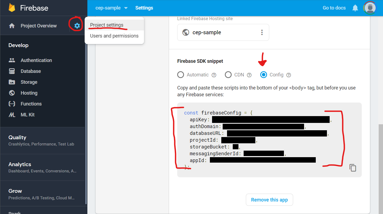Click the projectId line in the snippet
The image size is (383, 214).
(223, 140)
